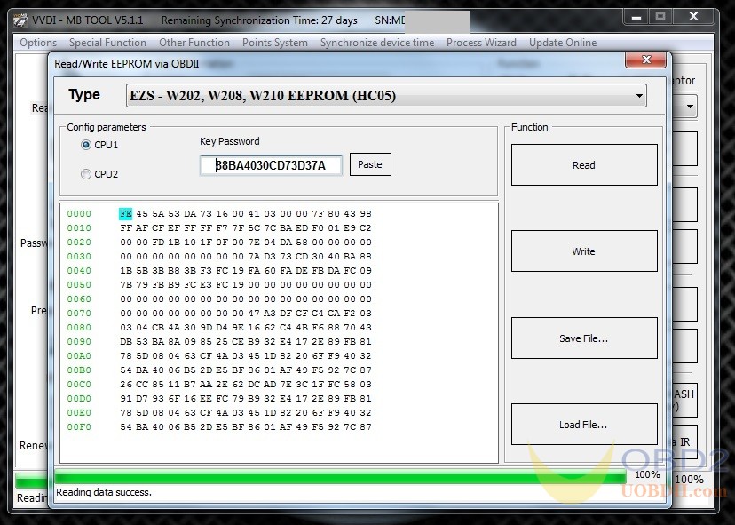Open the dropdown arrow behind the dialog's right edge
The image size is (735, 525).
point(690,107)
